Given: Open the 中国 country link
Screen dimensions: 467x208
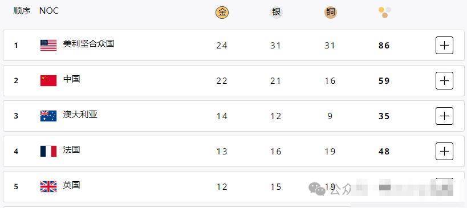Looking at the screenshot, I should pos(71,79).
